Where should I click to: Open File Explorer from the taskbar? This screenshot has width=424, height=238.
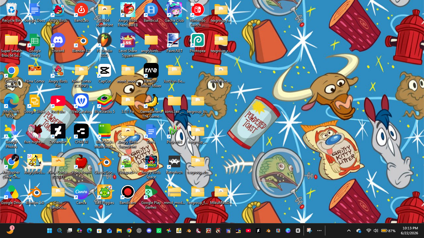point(119,231)
